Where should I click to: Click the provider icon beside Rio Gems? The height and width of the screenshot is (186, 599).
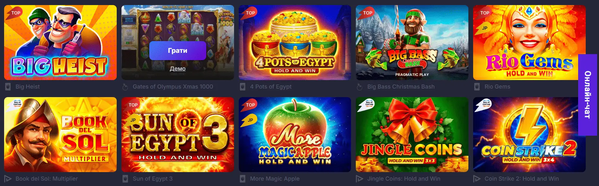(477, 87)
